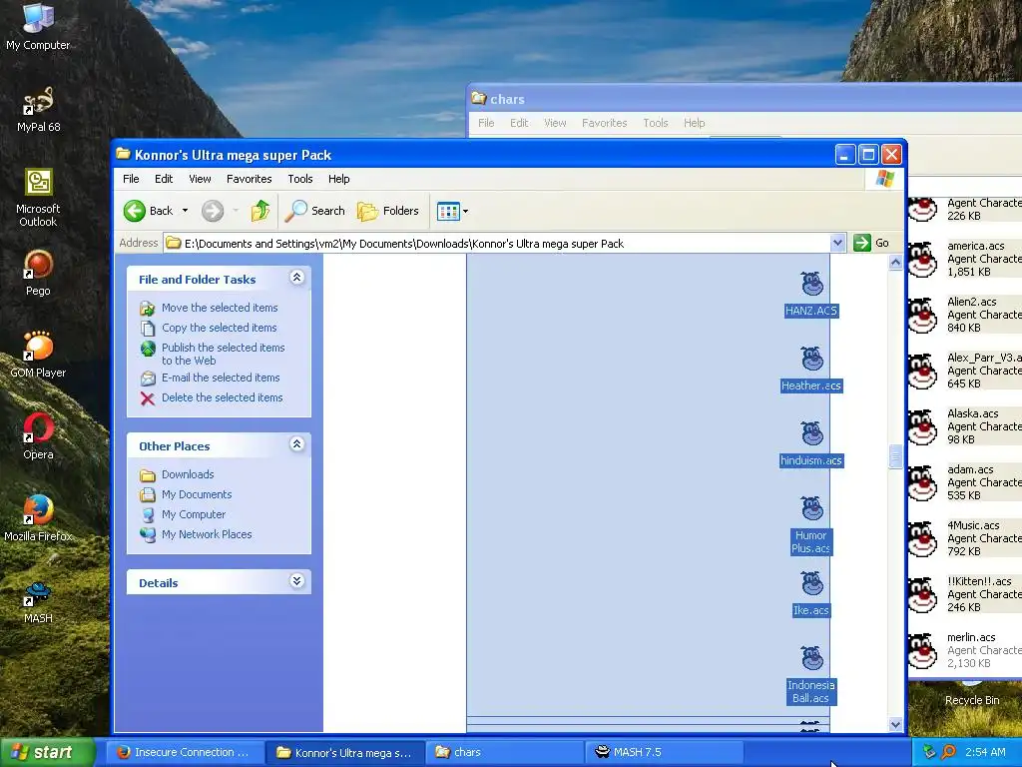The height and width of the screenshot is (767, 1022).
Task: Click the chars window title bar
Action: (x=745, y=99)
